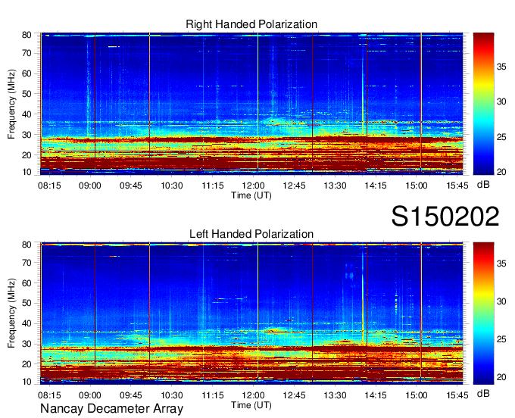Click the top spectrogram's color bar
Screen dimensions: 515x418
(x=483, y=104)
